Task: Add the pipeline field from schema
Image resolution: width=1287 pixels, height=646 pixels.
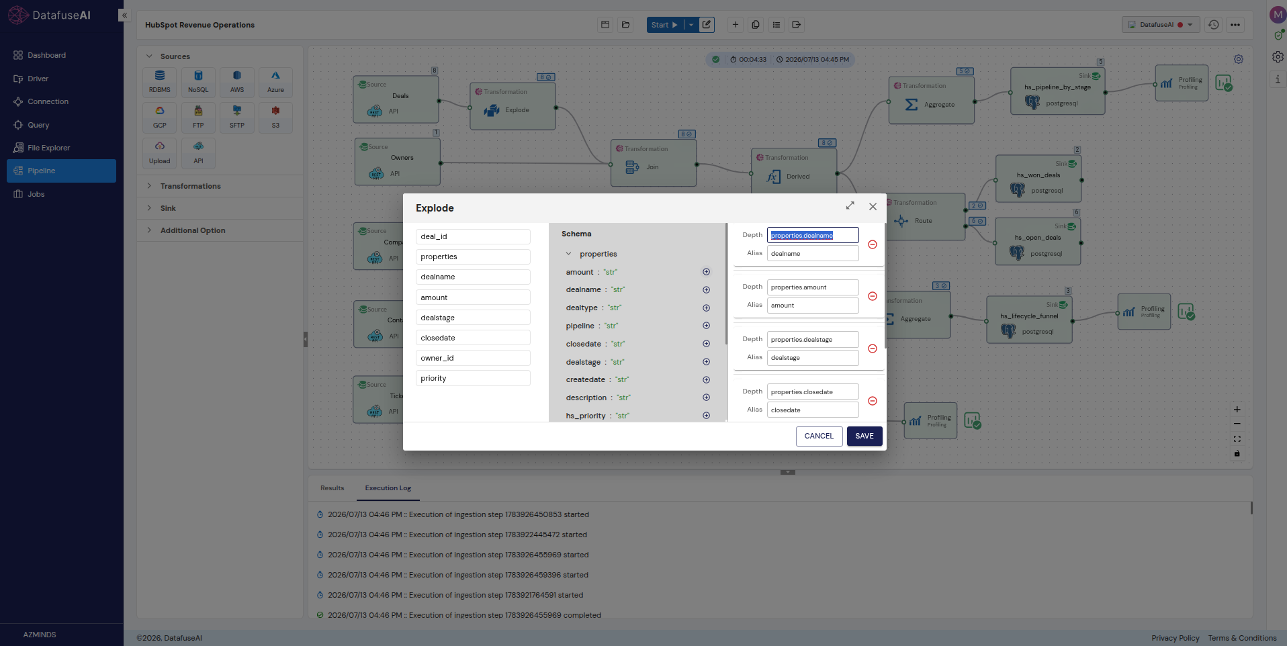Action: click(x=706, y=326)
